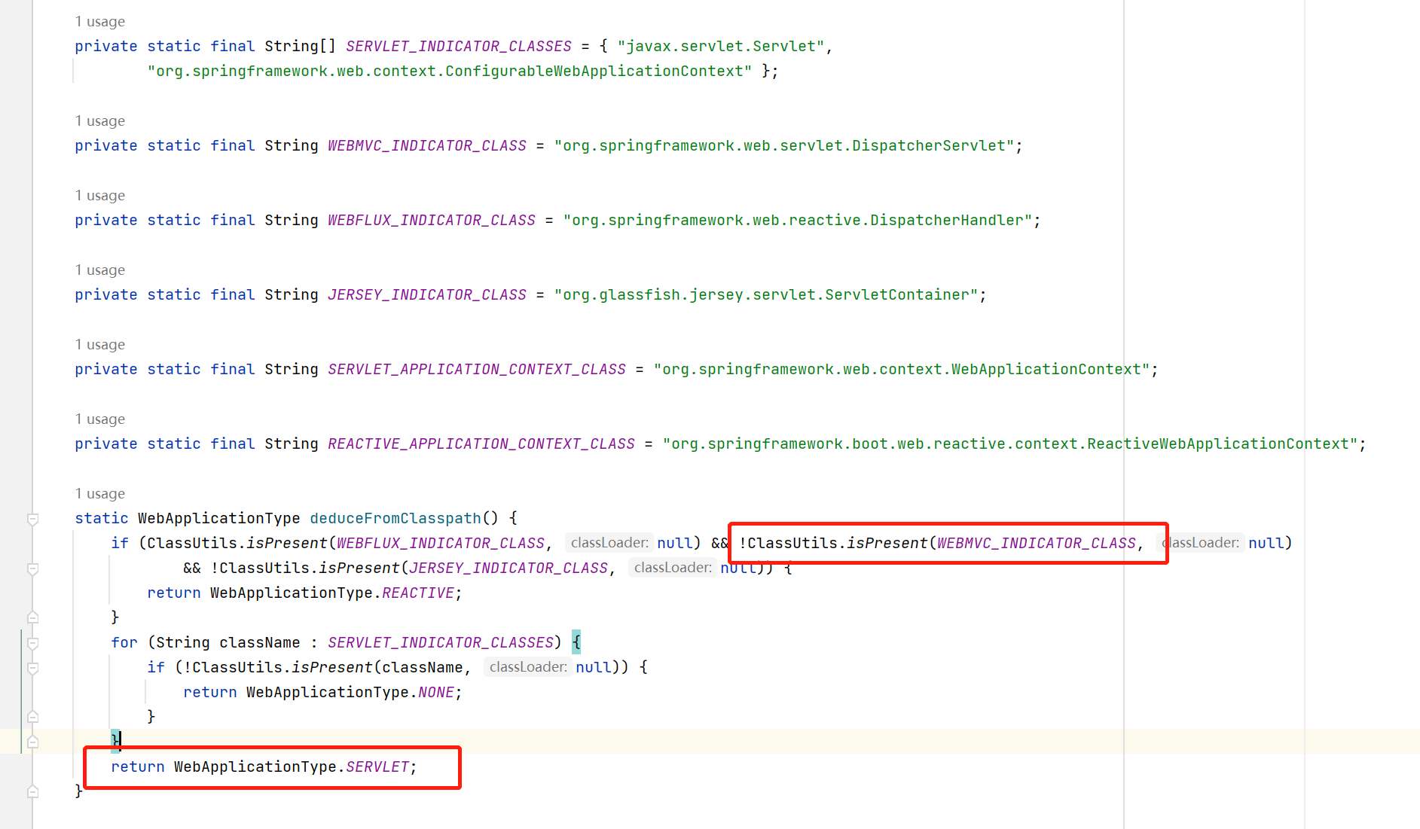The image size is (1420, 829).
Task: Open the '1 usage' hint above WEBFLUX_INDICATOR_CLASS declaration
Action: pos(100,196)
